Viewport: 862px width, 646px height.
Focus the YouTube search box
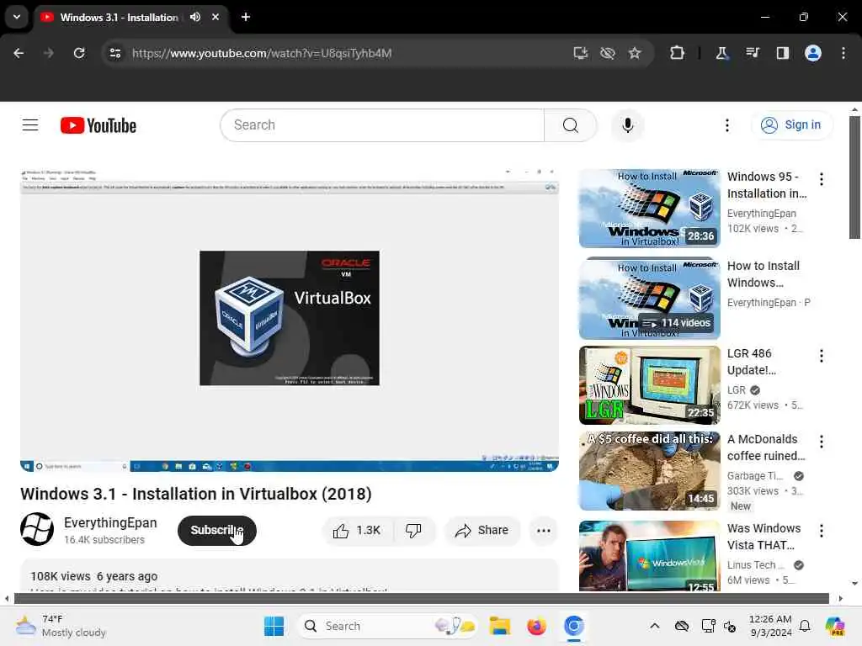coord(383,125)
